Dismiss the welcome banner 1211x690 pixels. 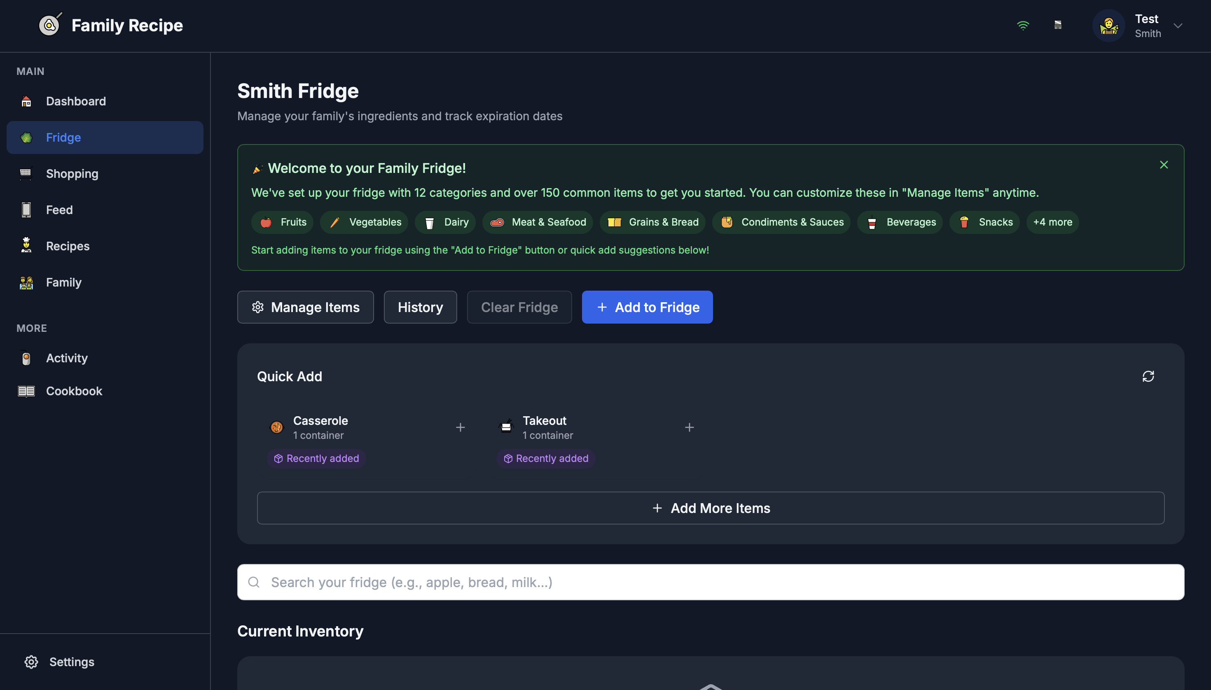point(1164,165)
